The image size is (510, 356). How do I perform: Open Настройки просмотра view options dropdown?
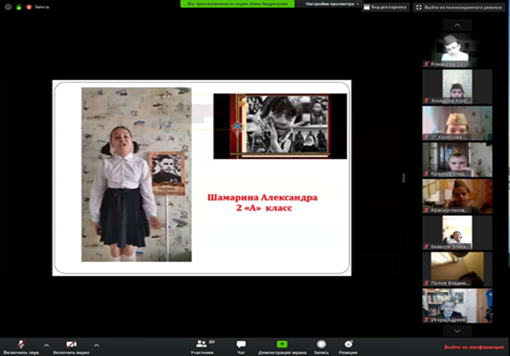(332, 4)
